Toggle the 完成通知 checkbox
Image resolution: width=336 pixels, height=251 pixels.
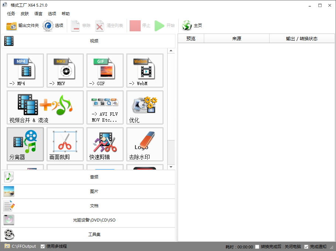pyautogui.click(x=306, y=247)
